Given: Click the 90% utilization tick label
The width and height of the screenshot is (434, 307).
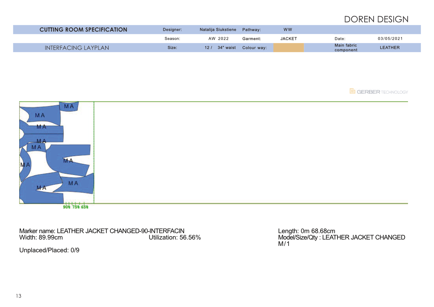Looking at the screenshot, I should [67, 207].
